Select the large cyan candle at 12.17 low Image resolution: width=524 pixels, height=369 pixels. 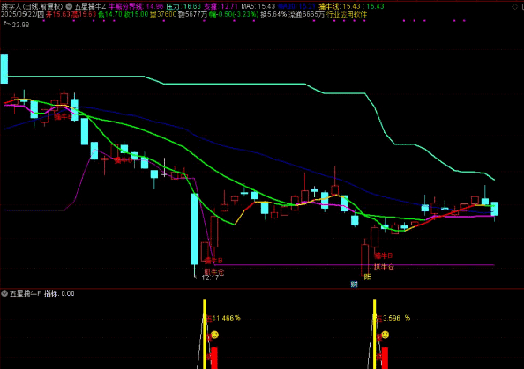(194, 229)
